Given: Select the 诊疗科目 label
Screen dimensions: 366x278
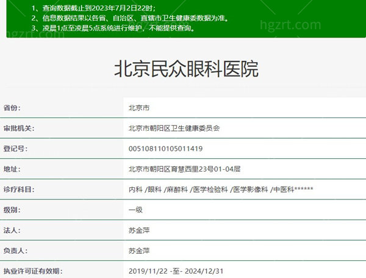Looking at the screenshot, I should (19, 190).
